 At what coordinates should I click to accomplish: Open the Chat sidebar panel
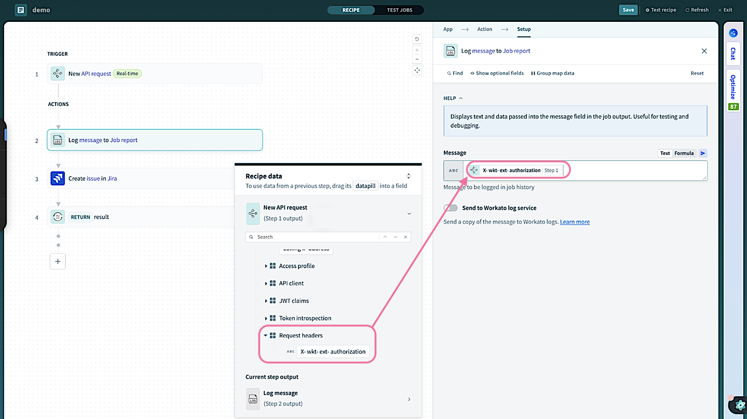[733, 54]
